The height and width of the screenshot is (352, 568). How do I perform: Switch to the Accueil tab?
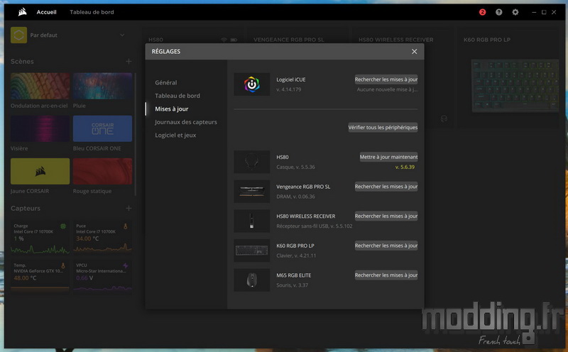coord(46,12)
